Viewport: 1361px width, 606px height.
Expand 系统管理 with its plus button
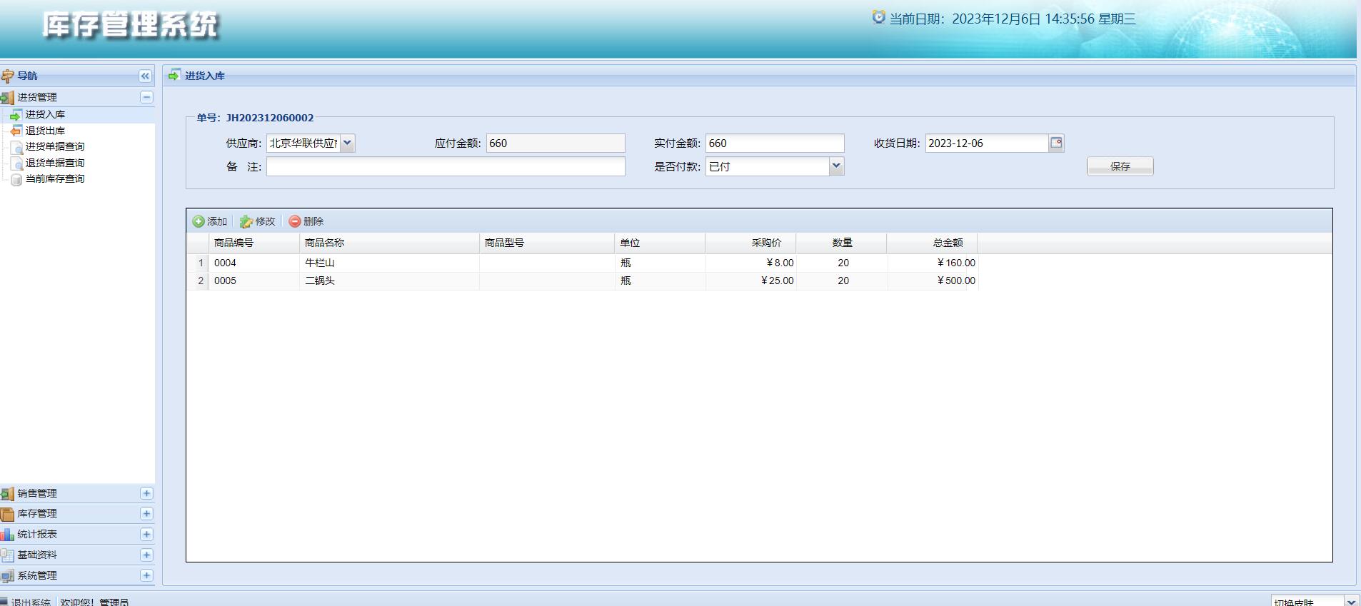[x=146, y=575]
